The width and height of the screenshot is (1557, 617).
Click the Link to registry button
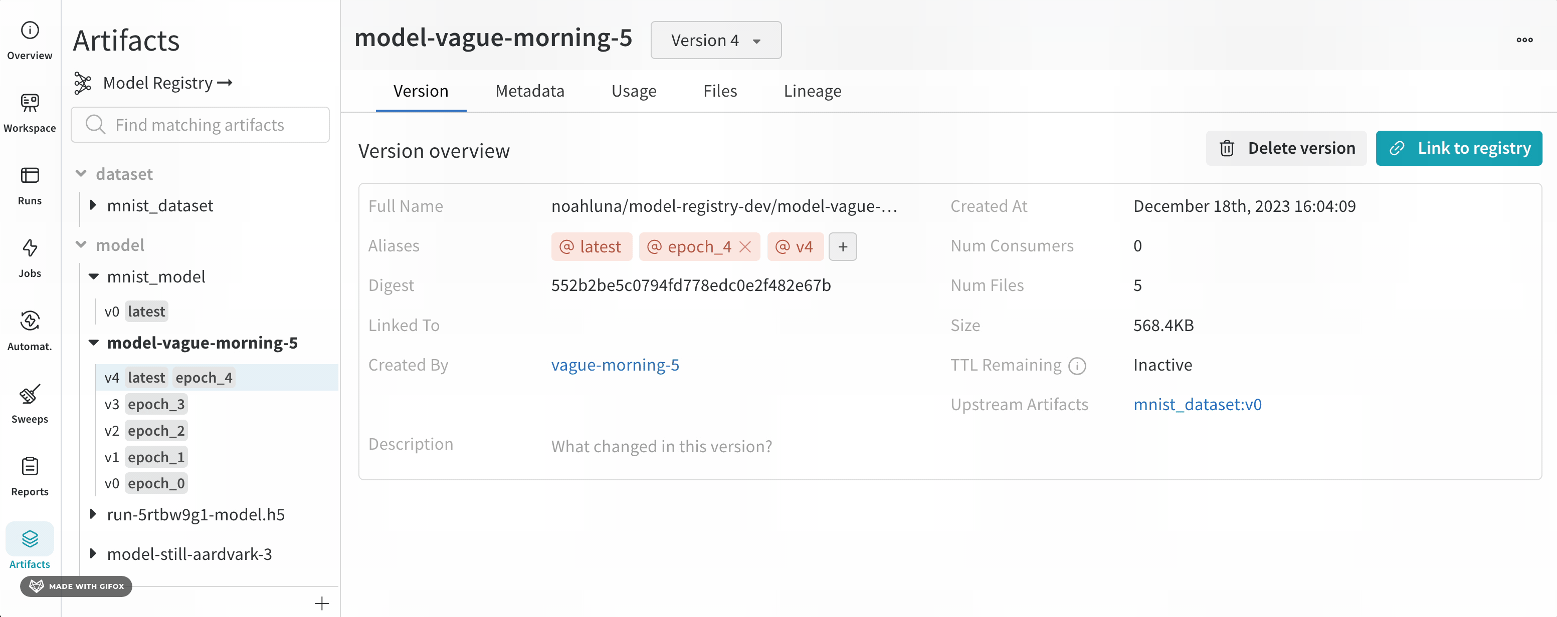coord(1458,148)
